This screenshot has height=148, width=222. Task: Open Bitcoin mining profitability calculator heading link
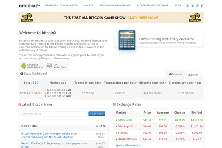point(166,39)
